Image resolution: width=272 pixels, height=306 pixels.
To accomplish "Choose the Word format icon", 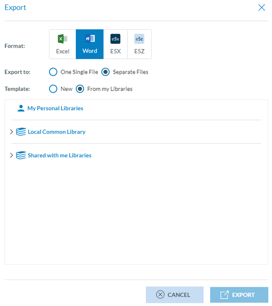I will coord(90,39).
